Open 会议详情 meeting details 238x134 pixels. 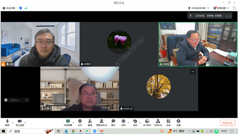point(9,8)
